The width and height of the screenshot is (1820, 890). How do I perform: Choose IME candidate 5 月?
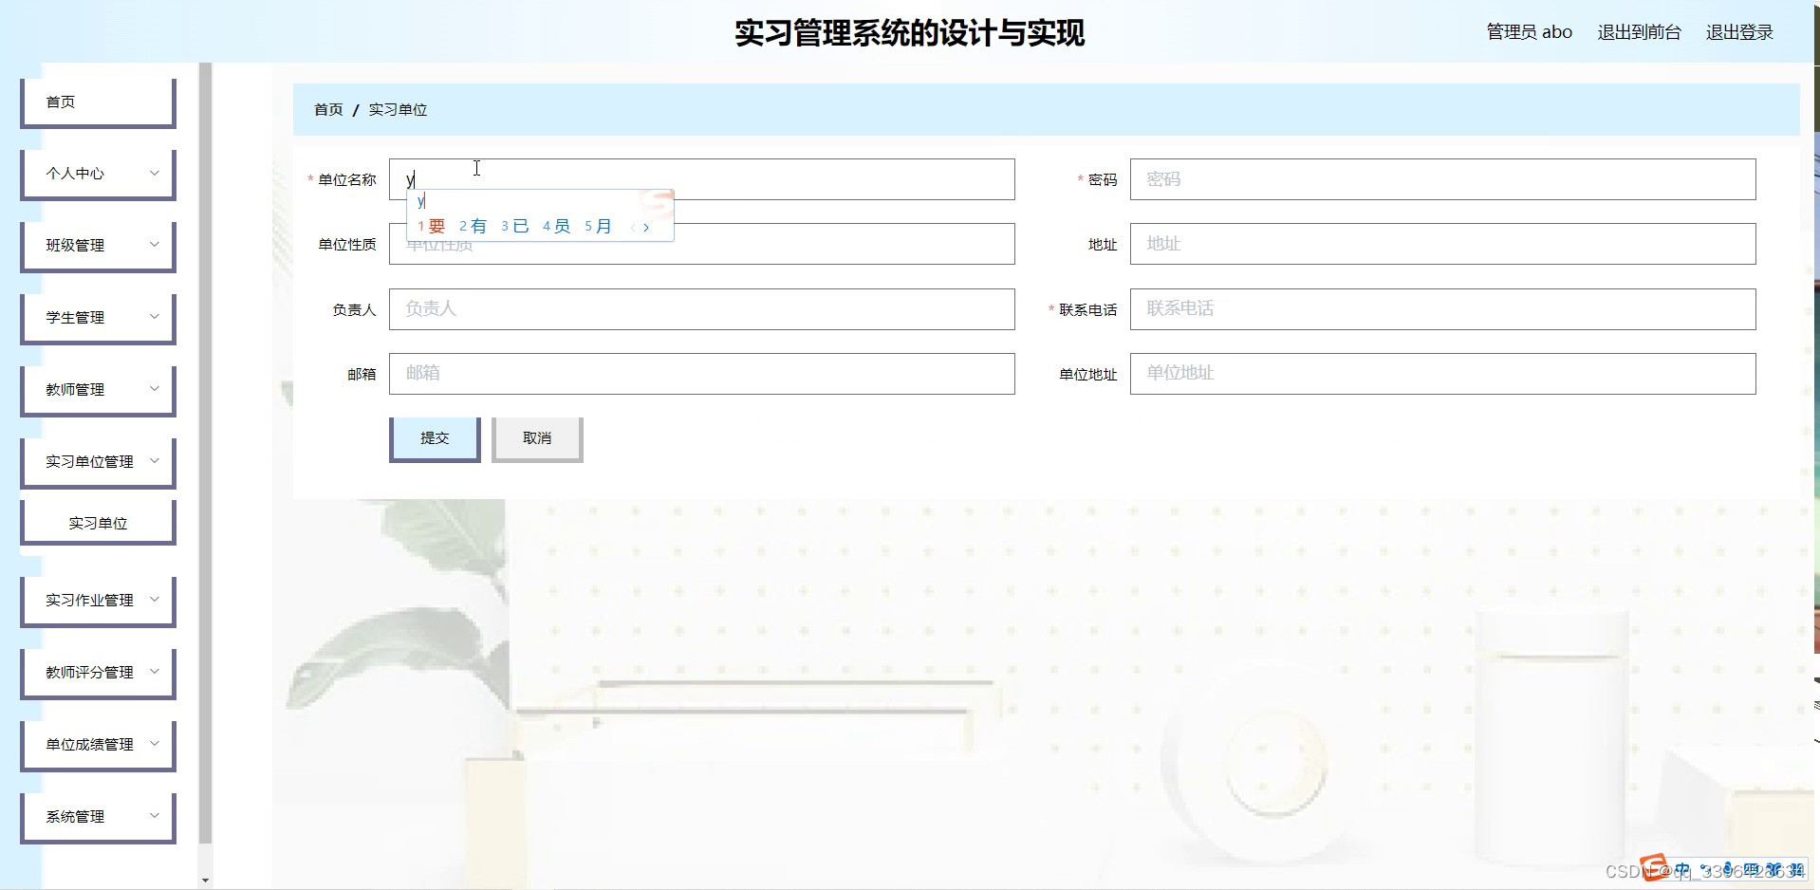tap(599, 227)
